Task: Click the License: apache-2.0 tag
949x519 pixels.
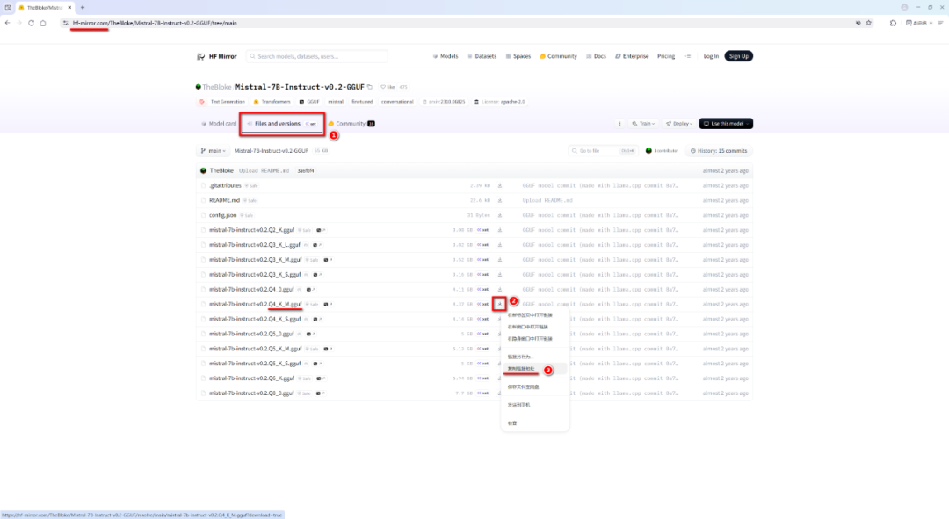Action: (500, 102)
